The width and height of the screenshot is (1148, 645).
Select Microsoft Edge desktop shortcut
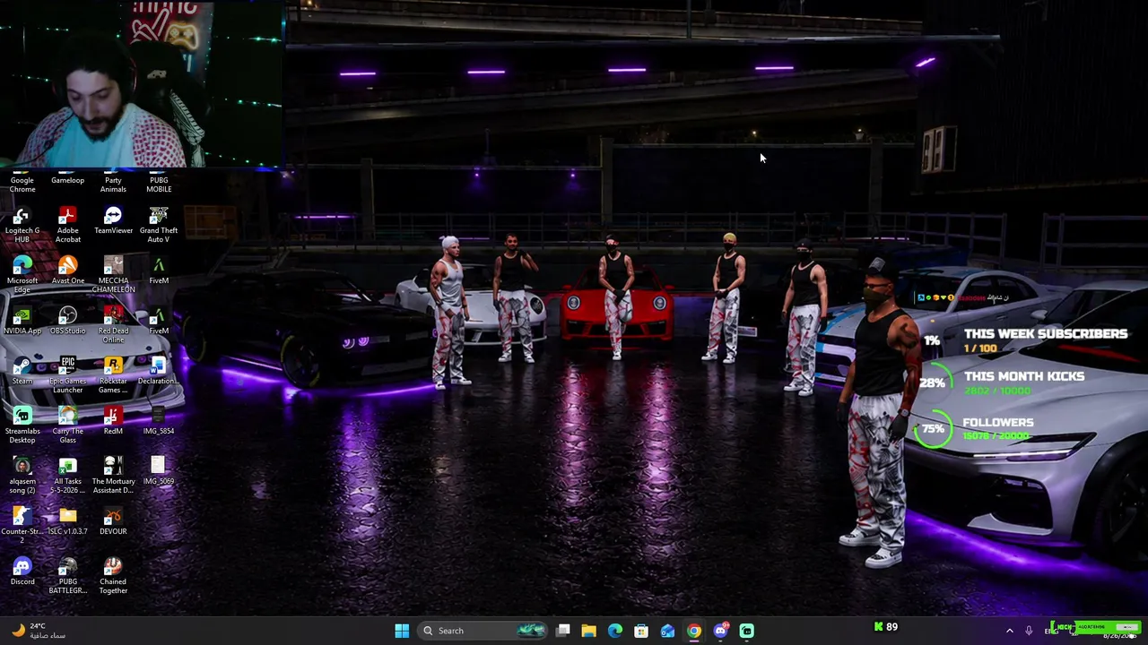(x=22, y=275)
